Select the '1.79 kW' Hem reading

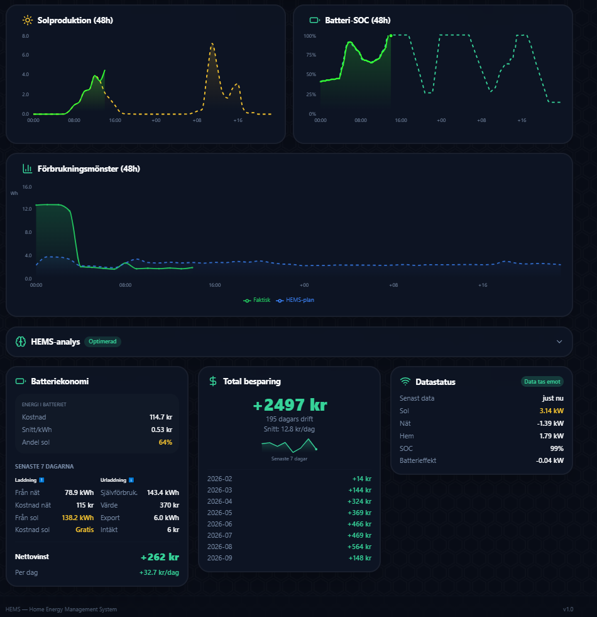(552, 436)
